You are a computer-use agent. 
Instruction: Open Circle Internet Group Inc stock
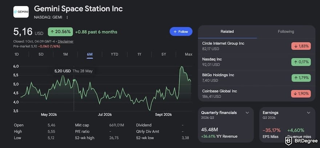pos(257,46)
